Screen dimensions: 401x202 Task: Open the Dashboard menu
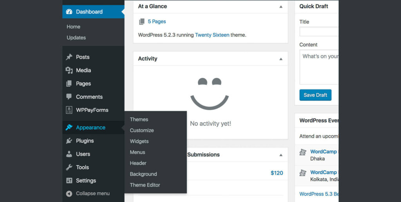click(93, 12)
